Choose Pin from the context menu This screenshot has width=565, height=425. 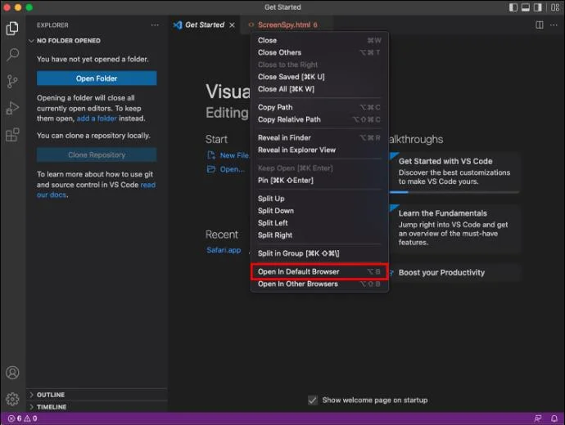[319, 180]
